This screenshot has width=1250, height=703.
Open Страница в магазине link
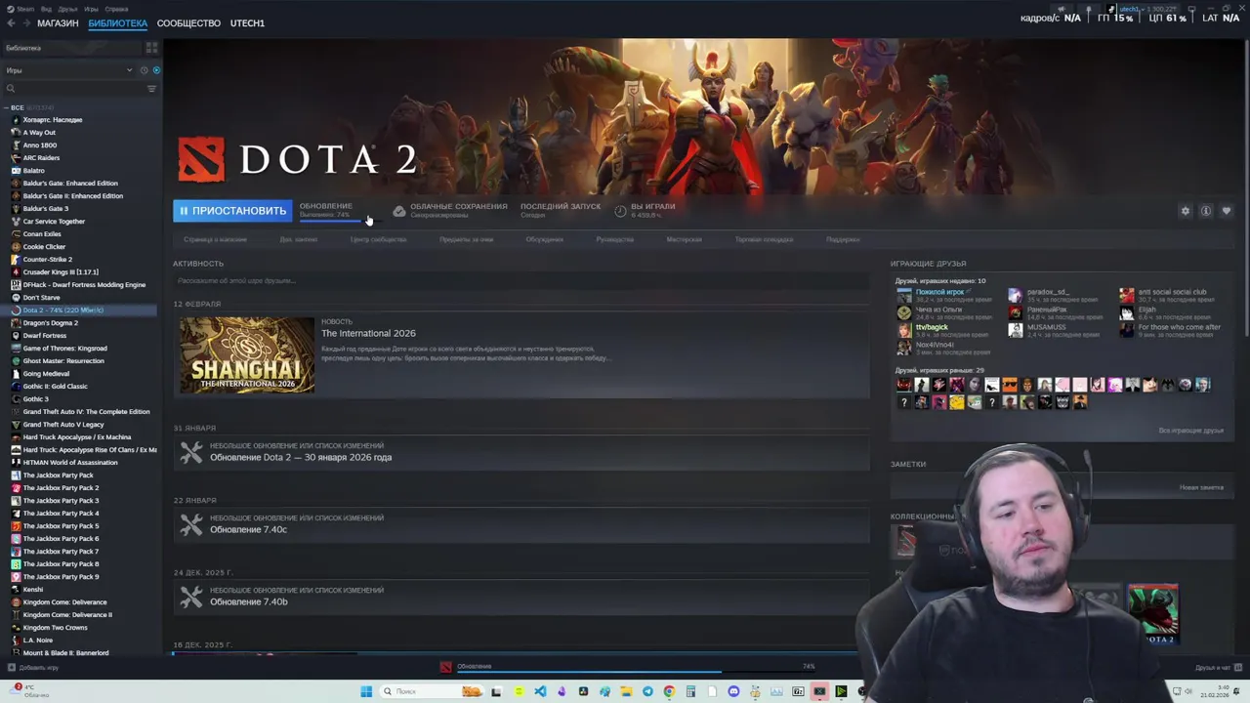(215, 239)
